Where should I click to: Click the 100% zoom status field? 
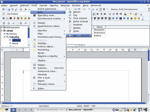coord(79,106)
